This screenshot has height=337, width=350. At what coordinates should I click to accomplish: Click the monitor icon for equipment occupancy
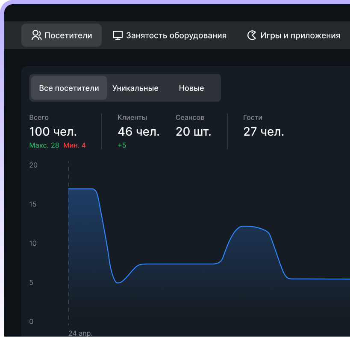(x=118, y=35)
